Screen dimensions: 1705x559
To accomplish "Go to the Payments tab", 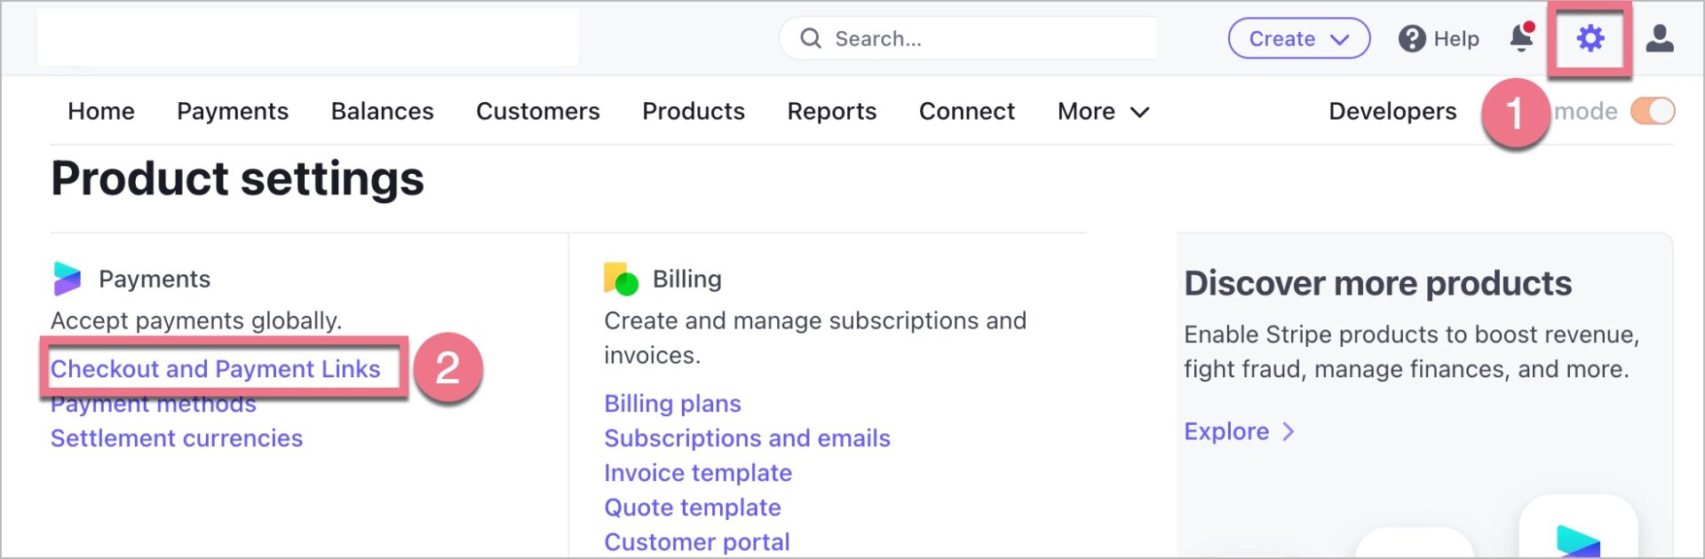I will [x=233, y=112].
